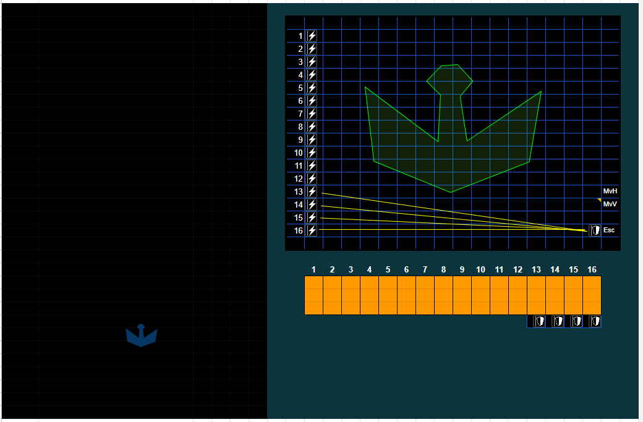643x422 pixels.
Task: Click the Esc label
Action: [609, 230]
